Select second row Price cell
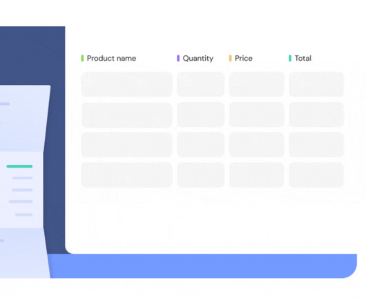 click(256, 115)
